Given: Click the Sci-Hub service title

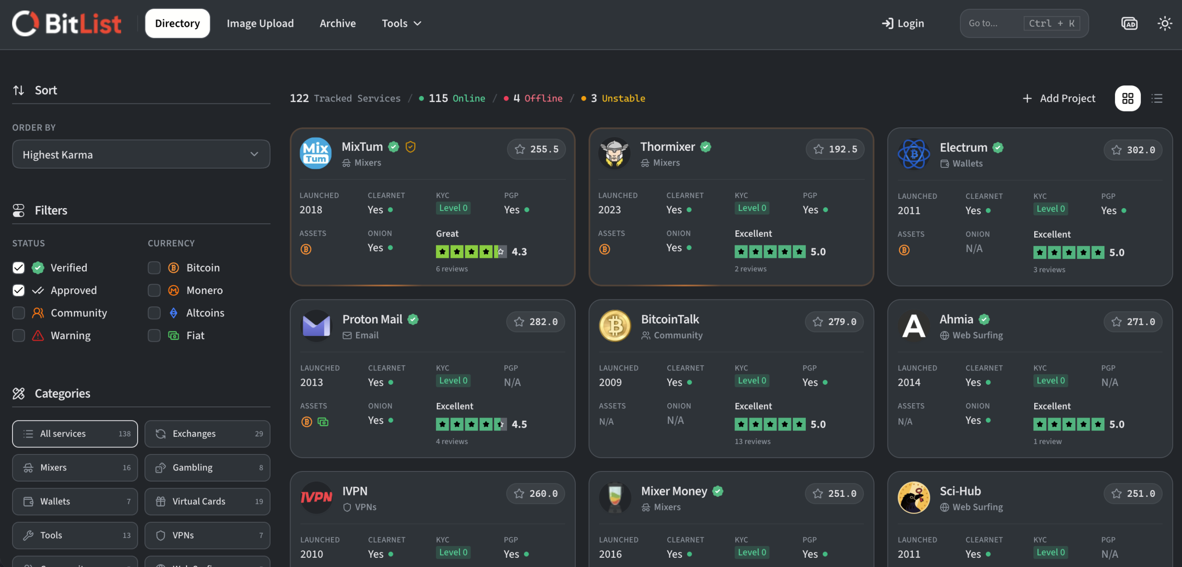Looking at the screenshot, I should [x=960, y=491].
